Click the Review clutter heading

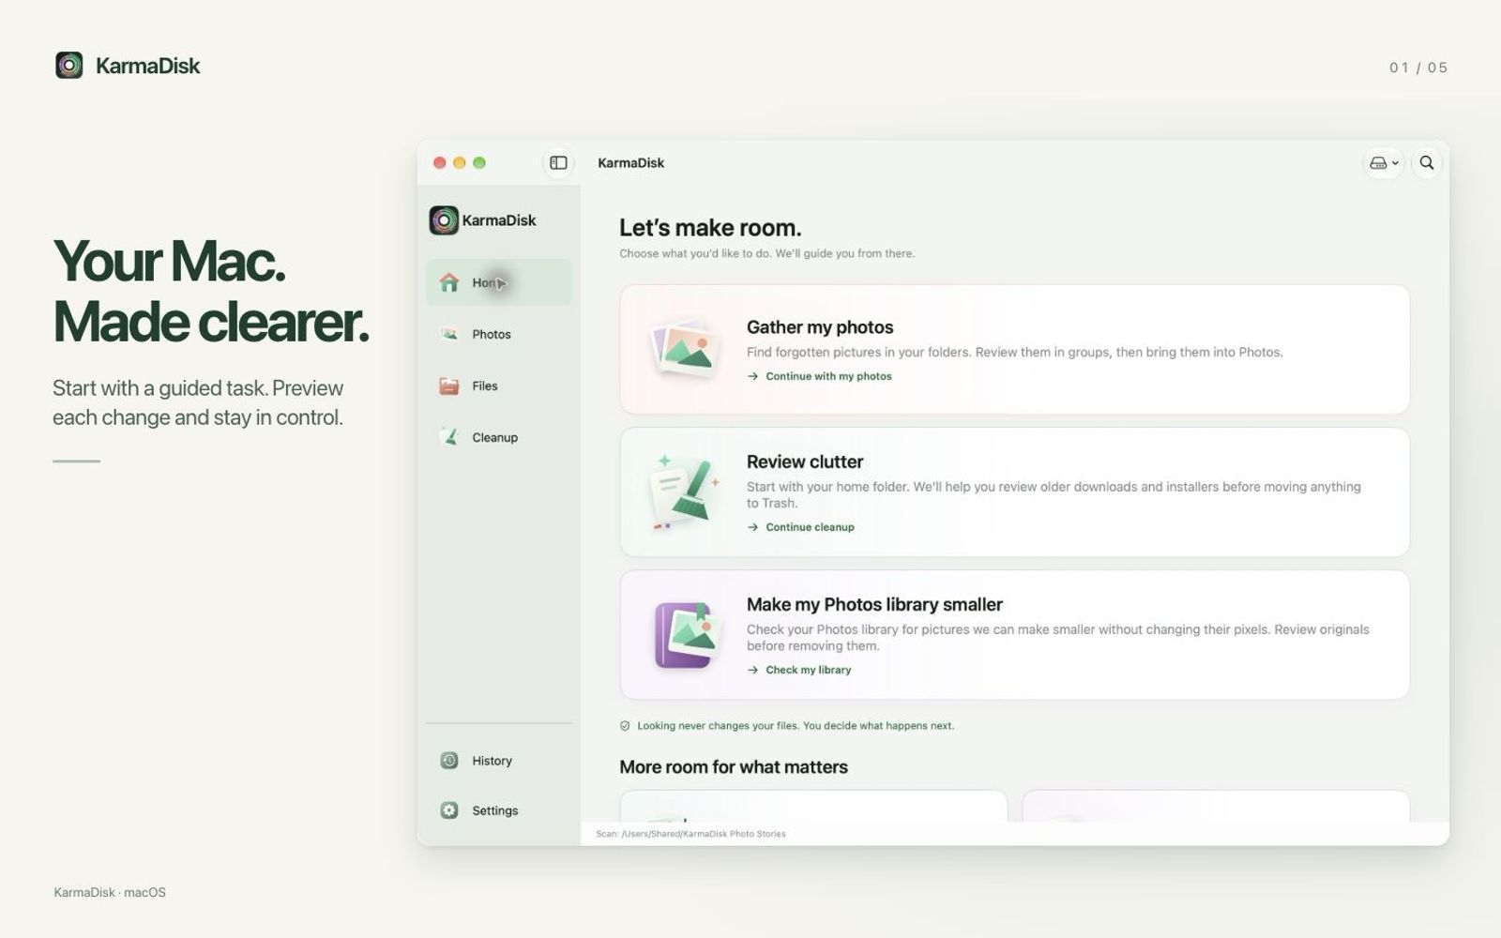coord(805,461)
